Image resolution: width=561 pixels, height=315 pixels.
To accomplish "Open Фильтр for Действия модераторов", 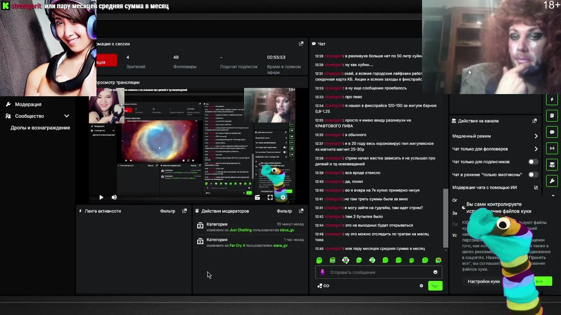I will pyautogui.click(x=284, y=211).
